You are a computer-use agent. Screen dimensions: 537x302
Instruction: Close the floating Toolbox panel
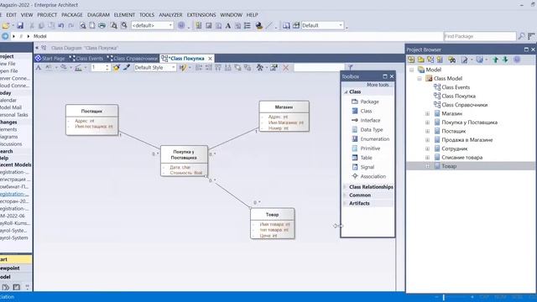[x=392, y=76]
